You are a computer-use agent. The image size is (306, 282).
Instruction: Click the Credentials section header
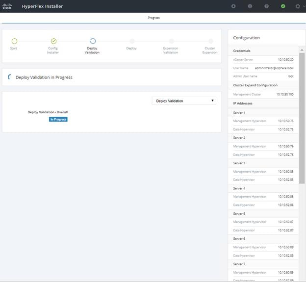coord(242,51)
